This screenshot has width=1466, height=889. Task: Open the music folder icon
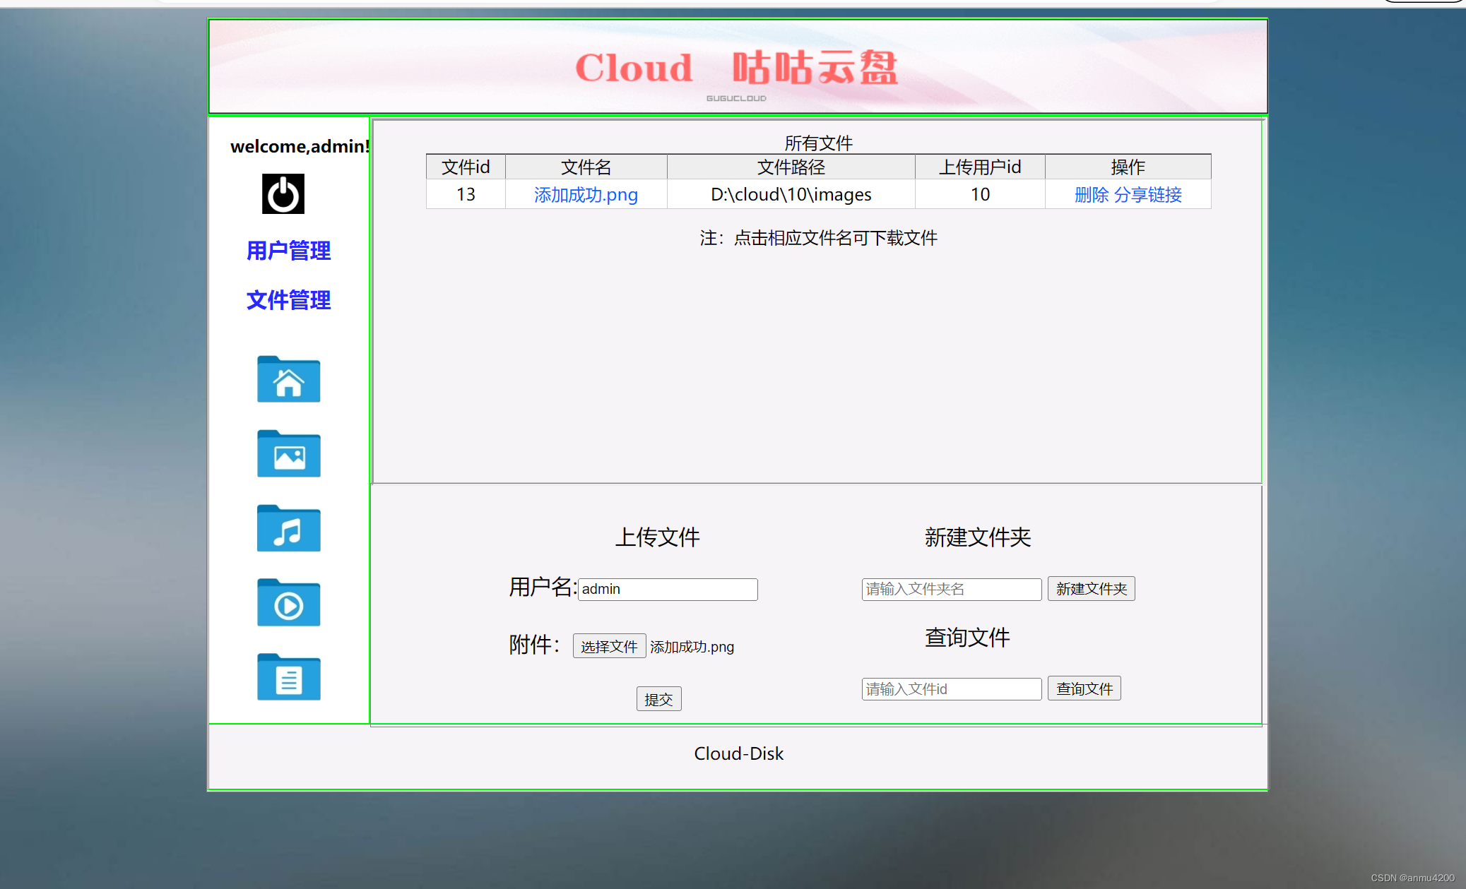(x=288, y=528)
